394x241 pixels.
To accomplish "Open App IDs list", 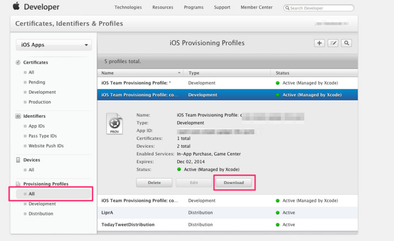I will click(x=36, y=126).
